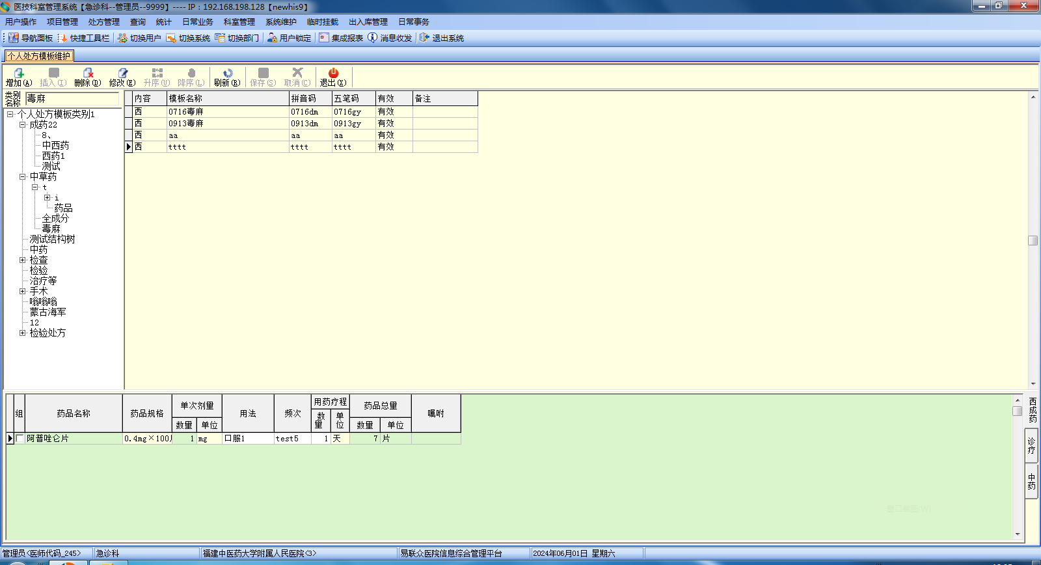Click the 口服1 usage cell
This screenshot has height=565, width=1041.
248,439
